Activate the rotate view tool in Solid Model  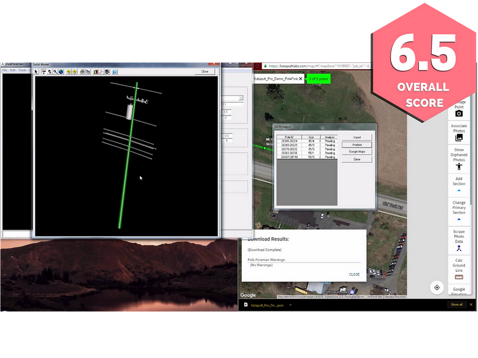coord(49,72)
